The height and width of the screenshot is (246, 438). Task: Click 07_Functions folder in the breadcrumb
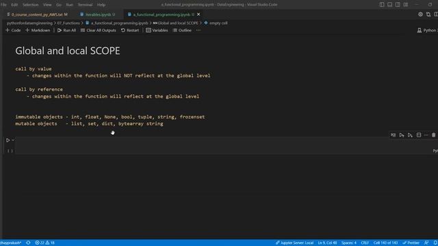point(68,23)
